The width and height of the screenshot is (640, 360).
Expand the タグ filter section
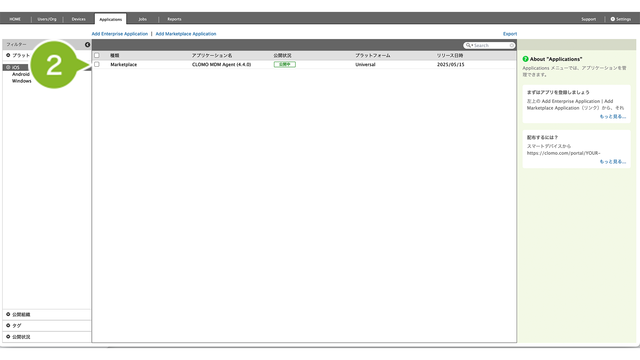[x=17, y=325]
